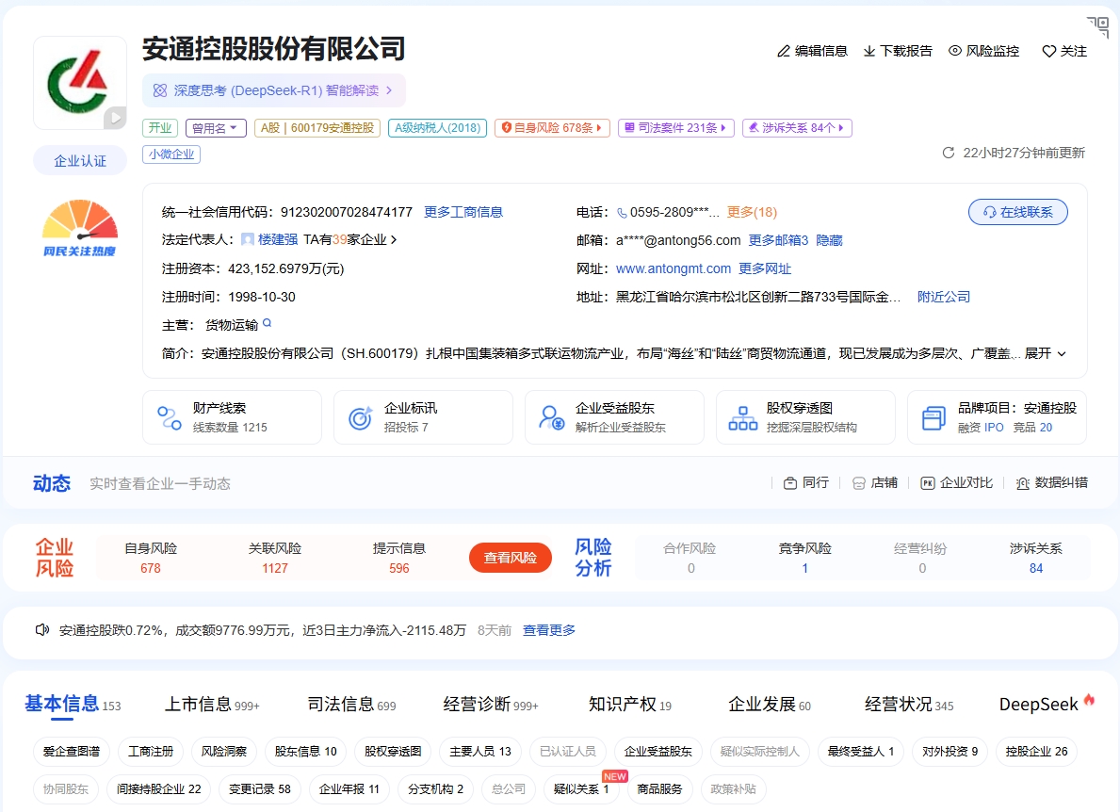Screen dimensions: 1120x812
Task: Open the 企业标讯 card
Action: click(423, 417)
